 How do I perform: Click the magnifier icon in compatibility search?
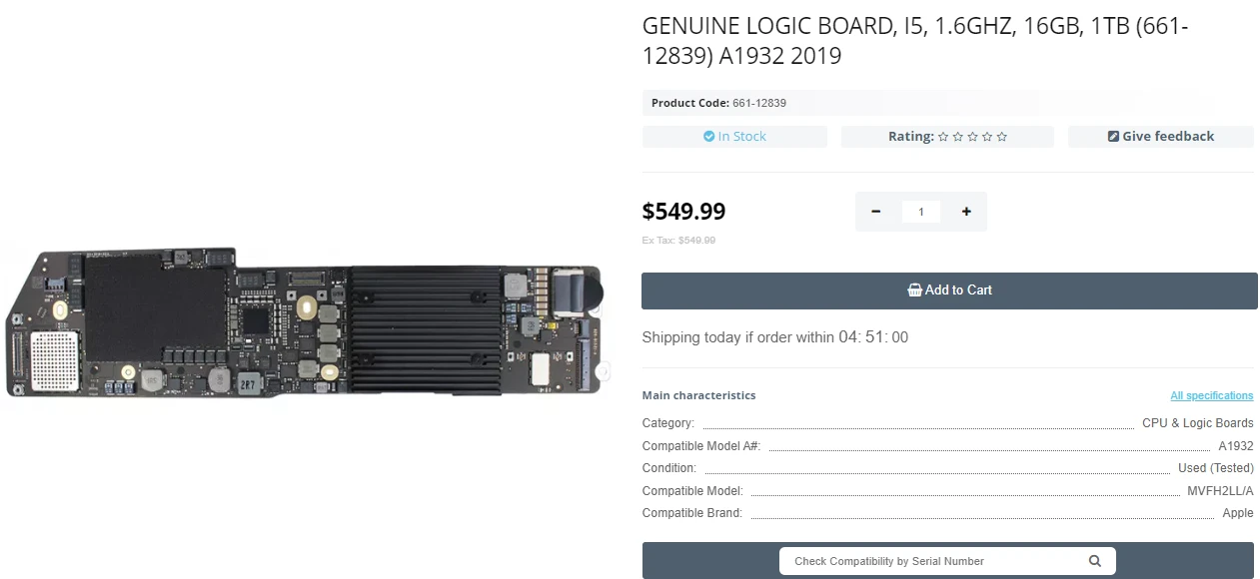(1095, 561)
